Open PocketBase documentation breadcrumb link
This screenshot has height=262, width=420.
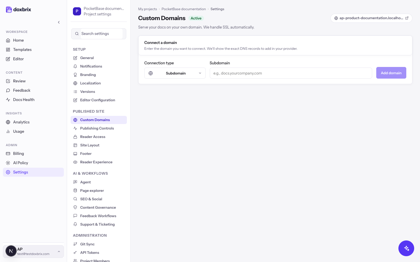184,9
